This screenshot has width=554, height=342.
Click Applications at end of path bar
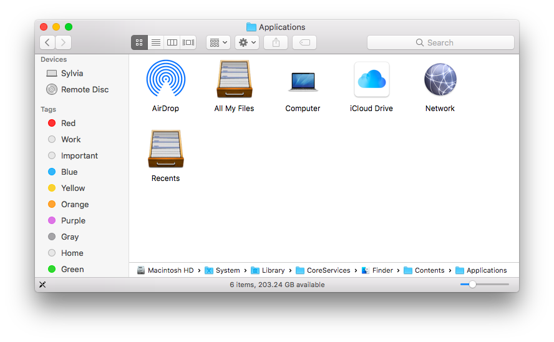[481, 270]
